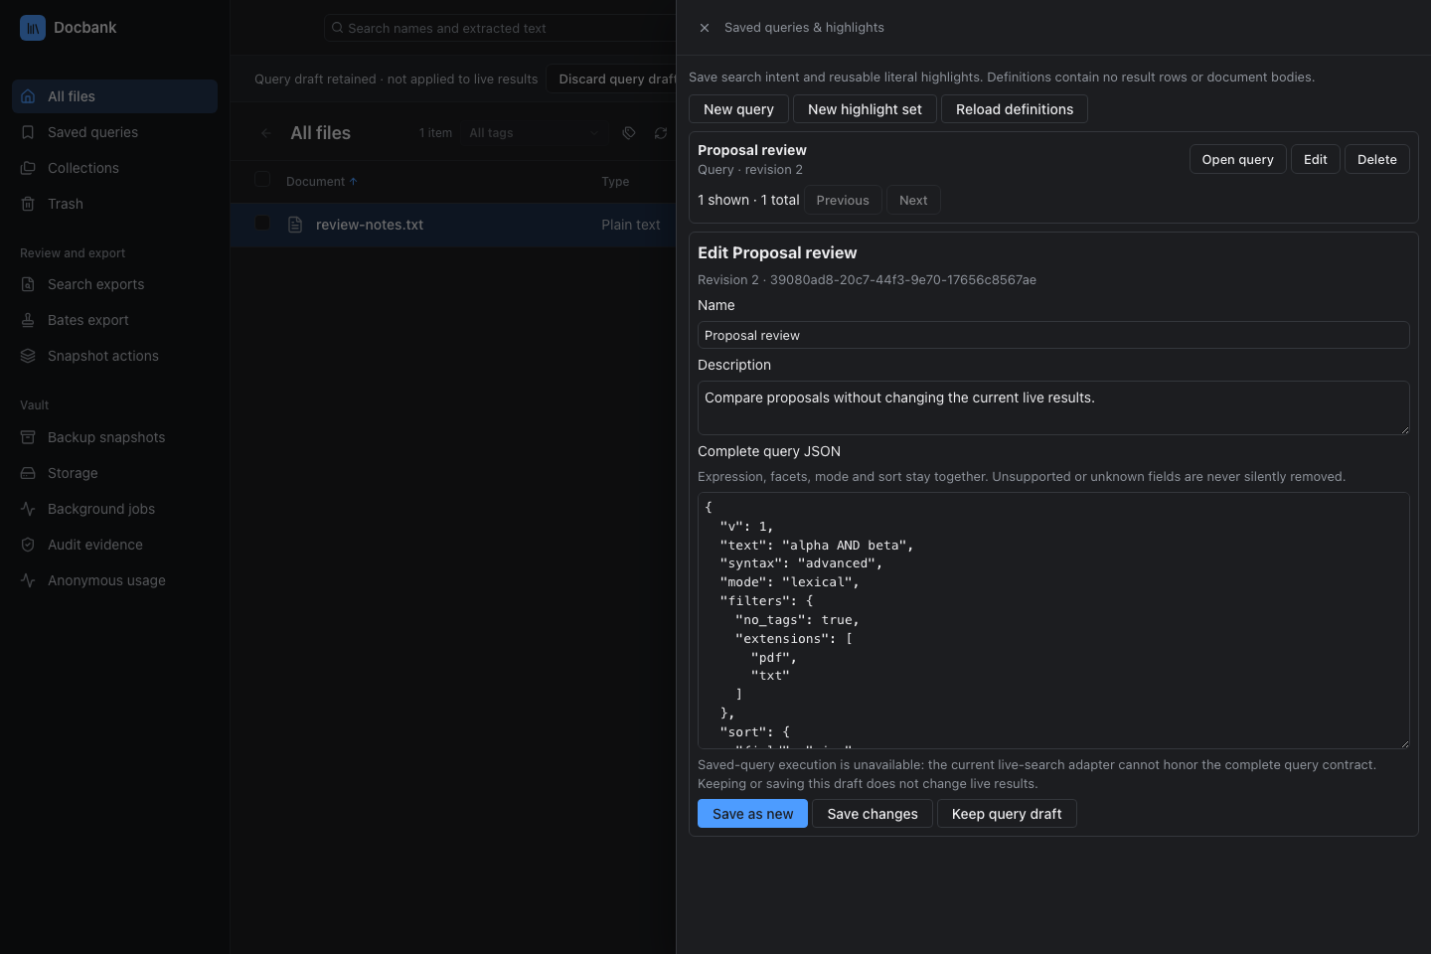Image resolution: width=1431 pixels, height=954 pixels.
Task: Click Open query for Proposal review
Action: click(x=1238, y=159)
